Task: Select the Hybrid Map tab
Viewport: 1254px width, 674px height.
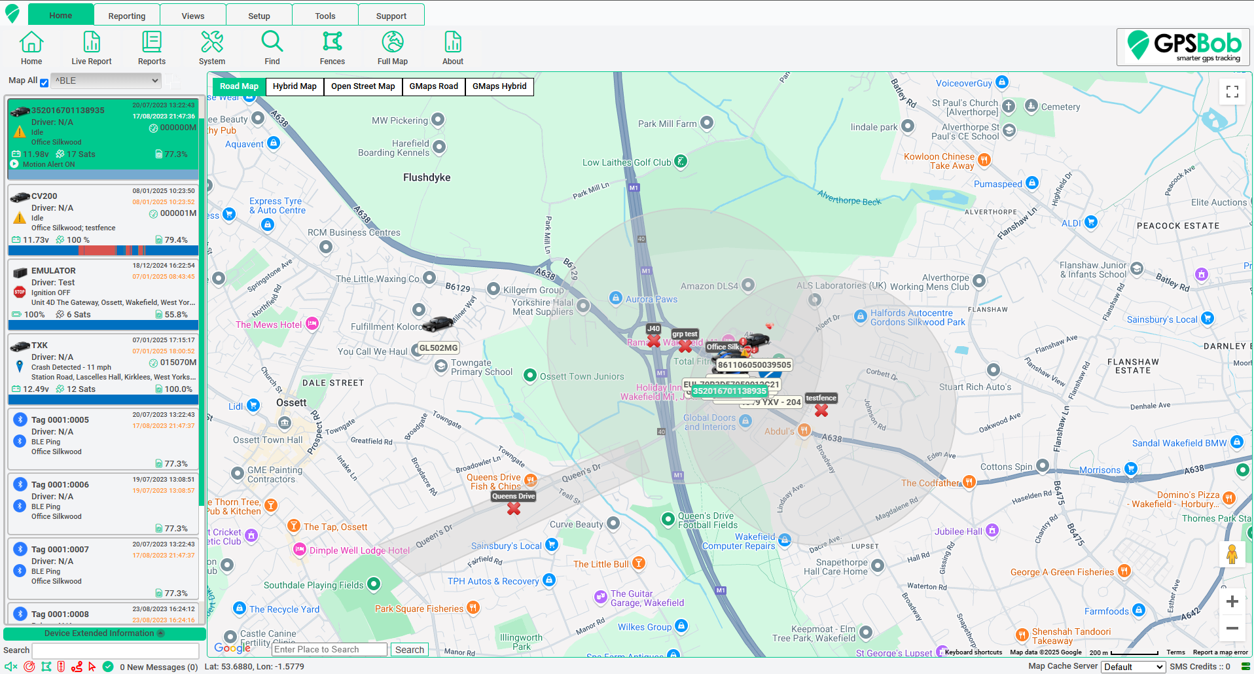Action: point(295,86)
